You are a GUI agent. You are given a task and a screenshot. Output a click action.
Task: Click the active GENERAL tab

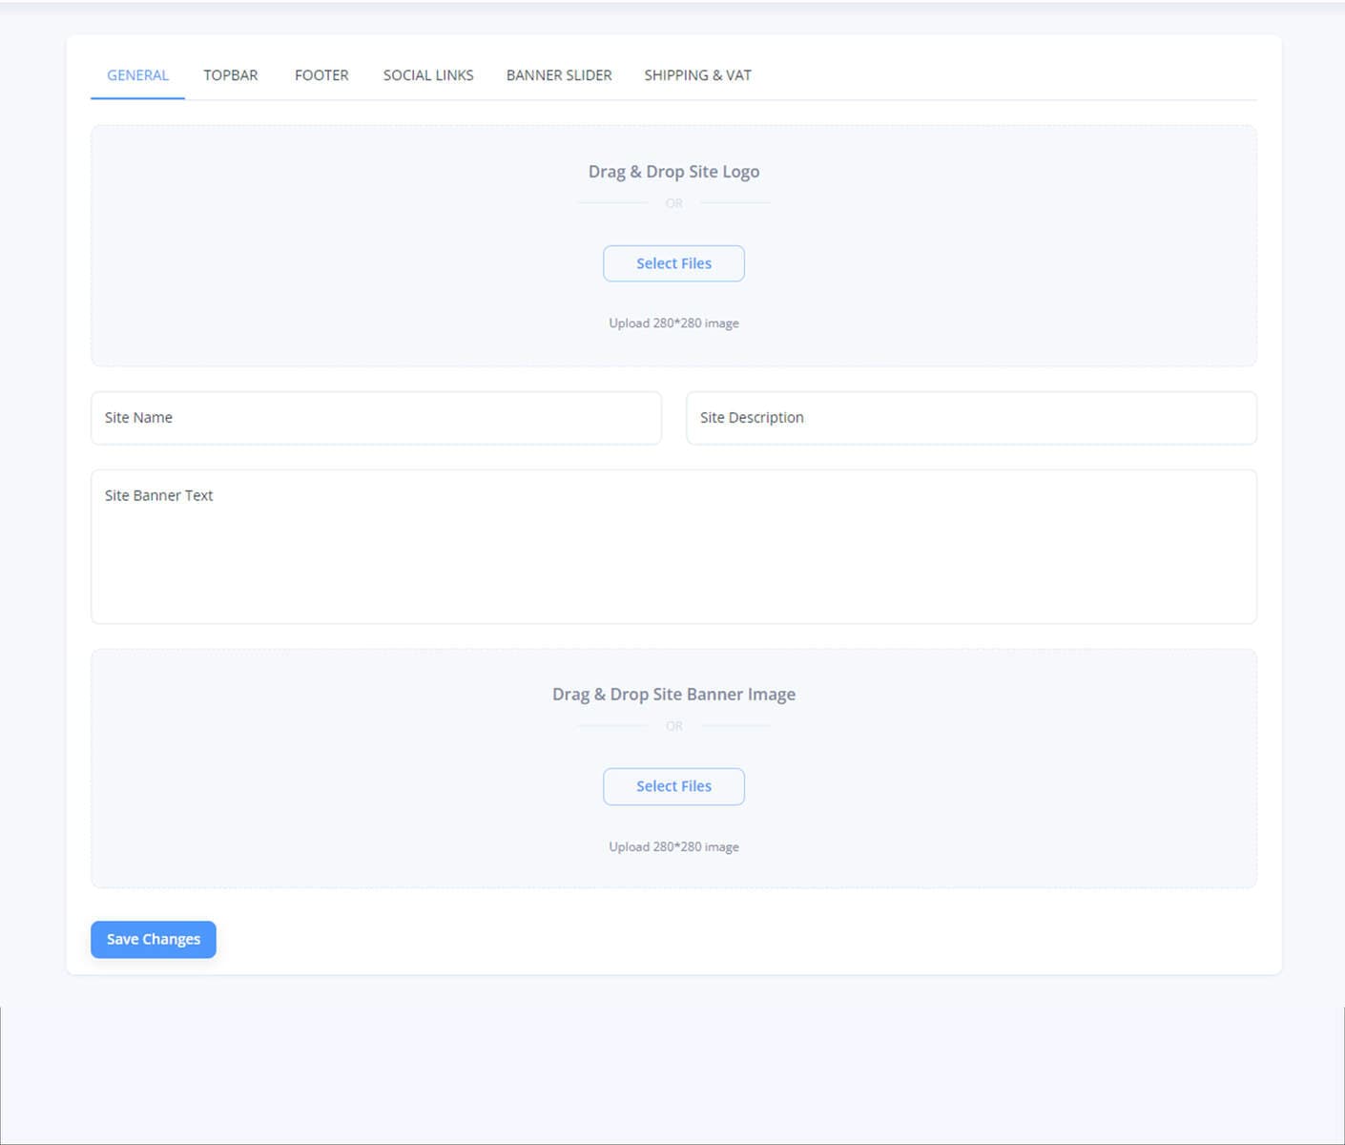pos(137,74)
